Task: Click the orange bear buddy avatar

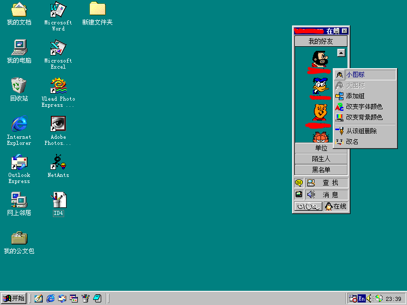Action: pos(321,112)
